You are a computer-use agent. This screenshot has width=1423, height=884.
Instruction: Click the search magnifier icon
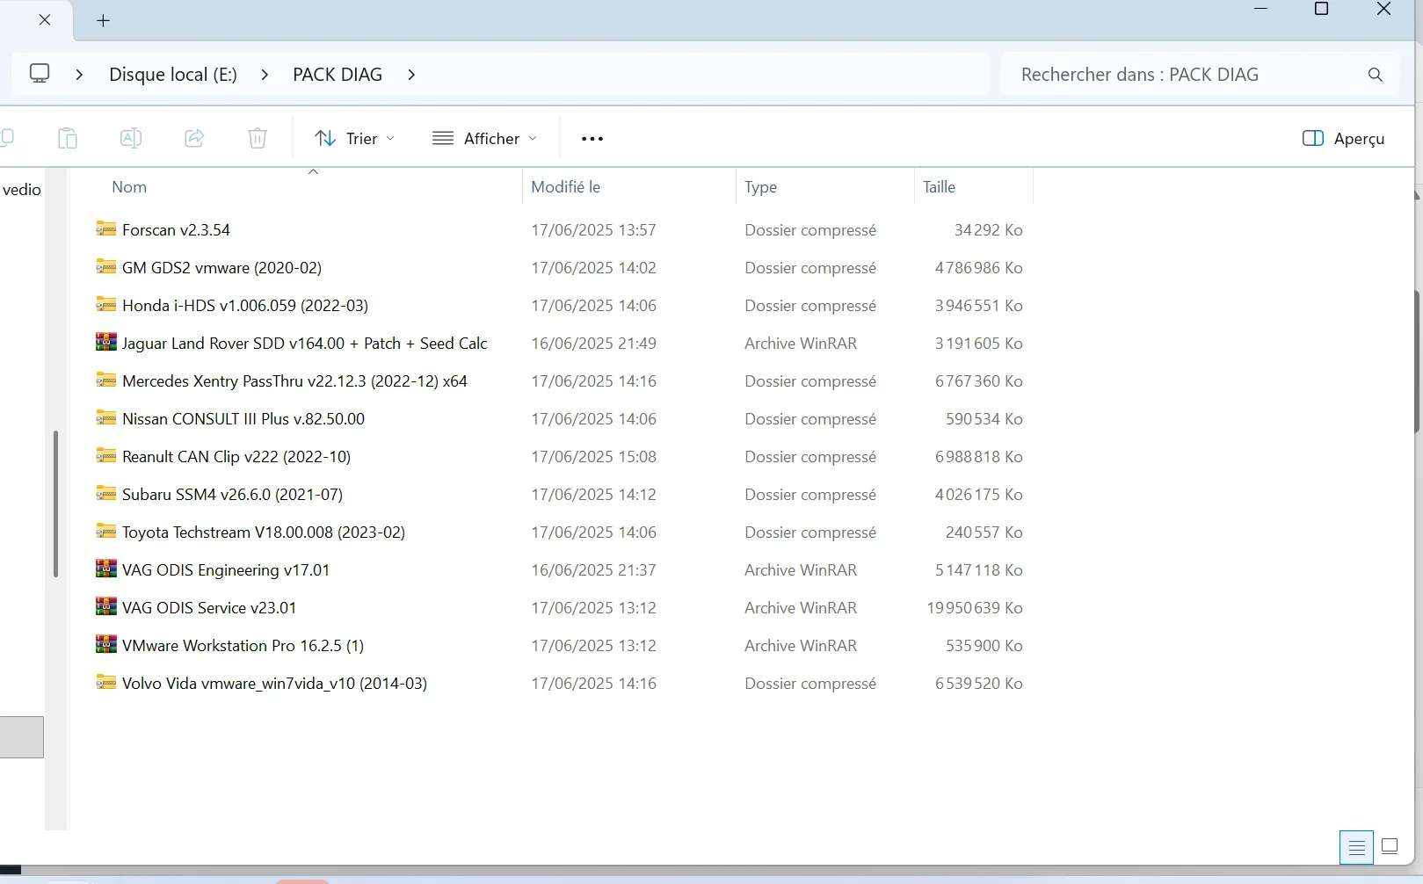[x=1376, y=75]
